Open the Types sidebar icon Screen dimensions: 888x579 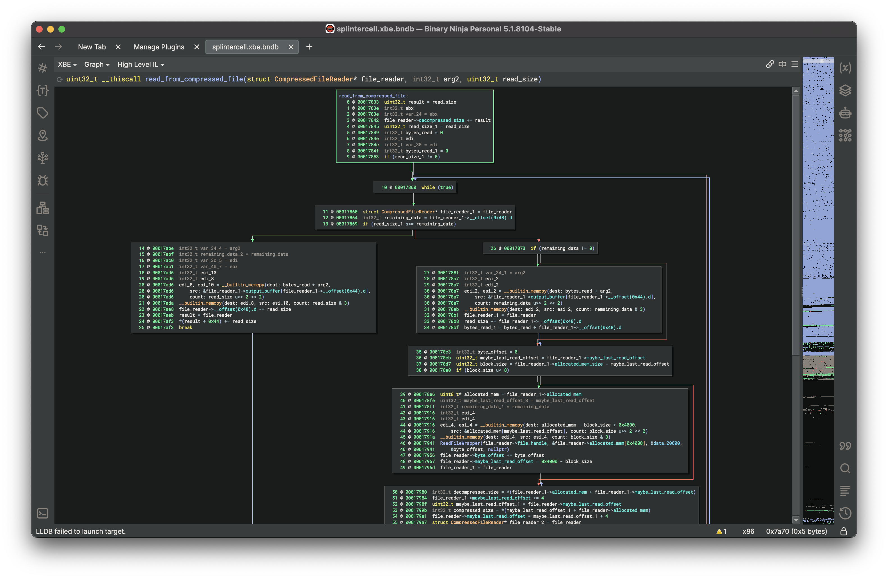pyautogui.click(x=43, y=90)
